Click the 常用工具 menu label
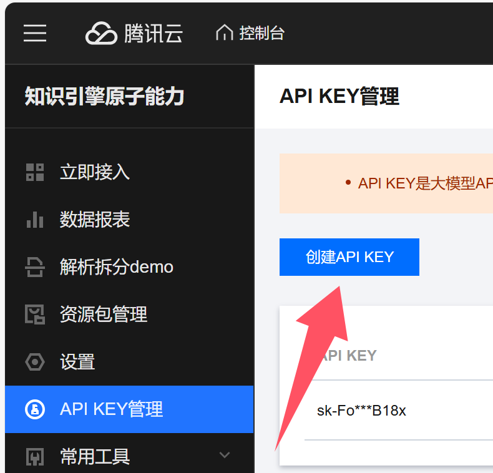 coord(95,457)
